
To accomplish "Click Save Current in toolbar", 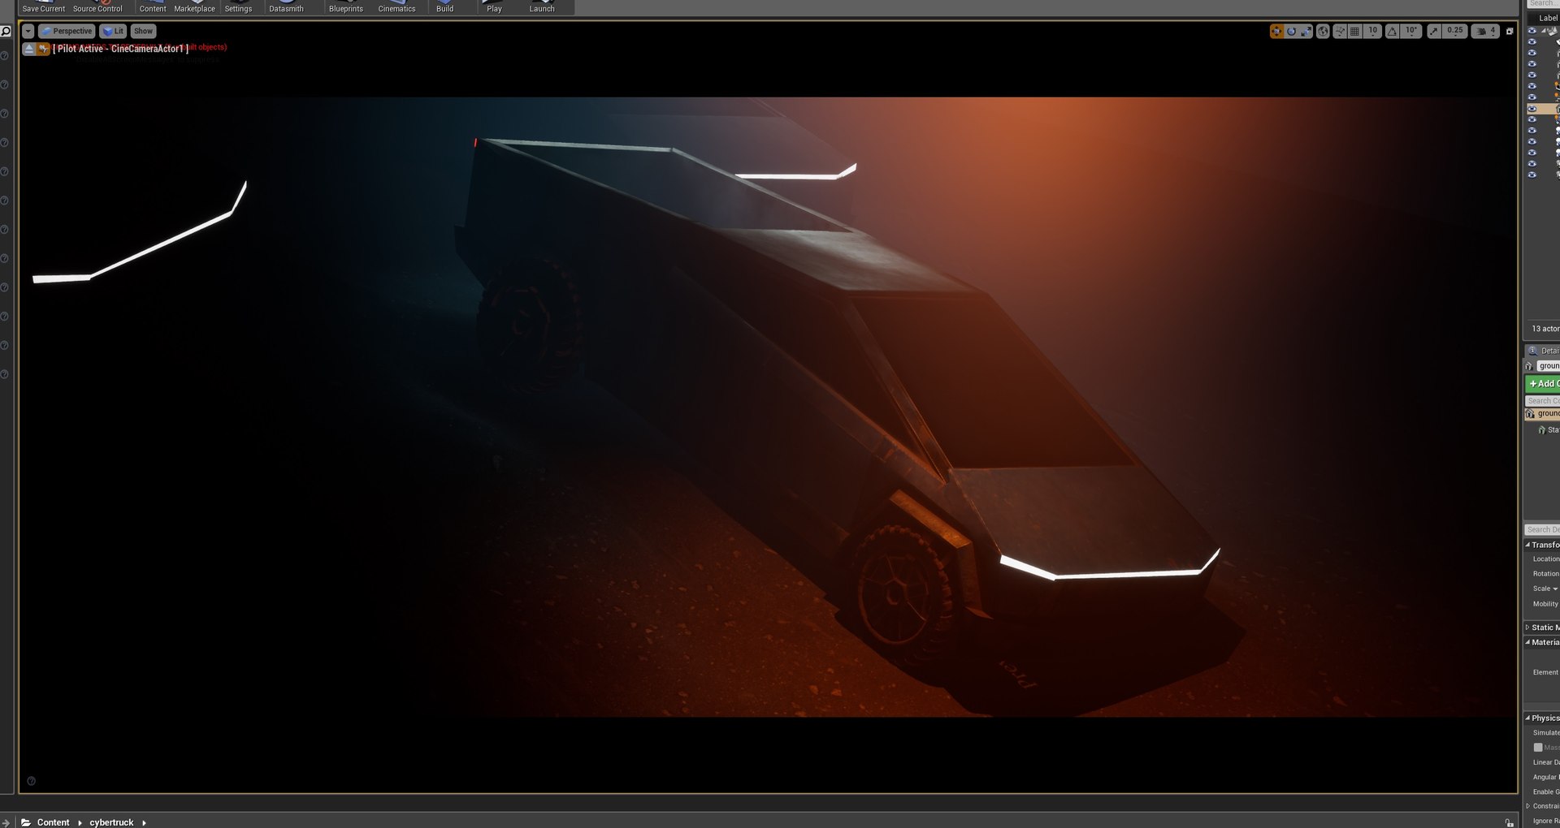I will 43,7.
